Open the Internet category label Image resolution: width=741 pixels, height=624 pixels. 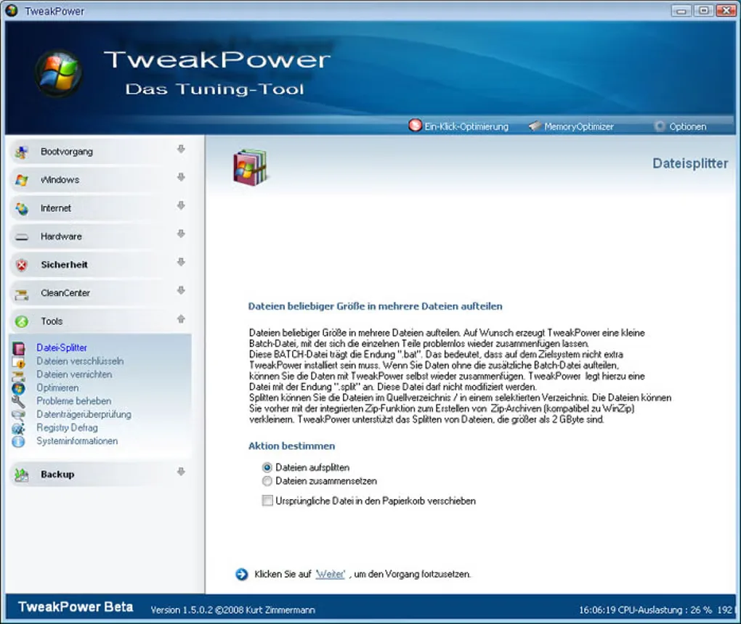(x=56, y=209)
